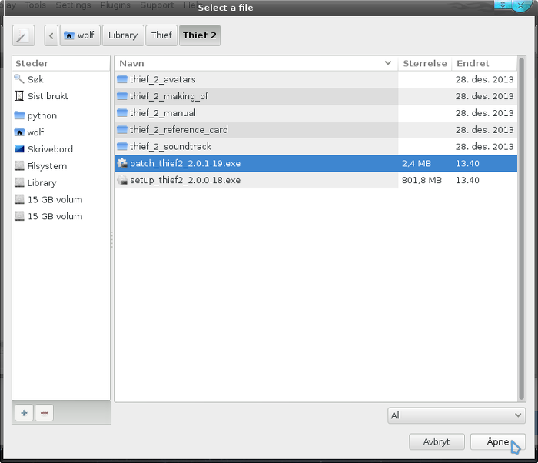Go back with the path left-arrow button
The width and height of the screenshot is (538, 463).
click(51, 35)
